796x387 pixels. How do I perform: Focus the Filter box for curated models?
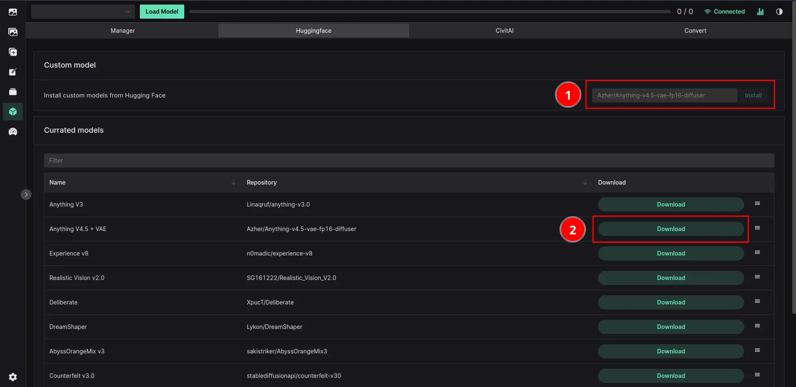pos(409,161)
